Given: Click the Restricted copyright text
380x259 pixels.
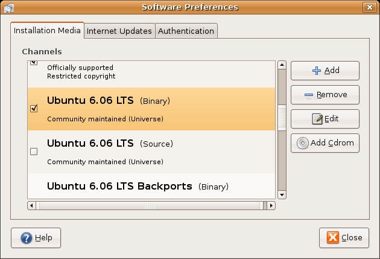Looking at the screenshot, I should pyautogui.click(x=81, y=76).
